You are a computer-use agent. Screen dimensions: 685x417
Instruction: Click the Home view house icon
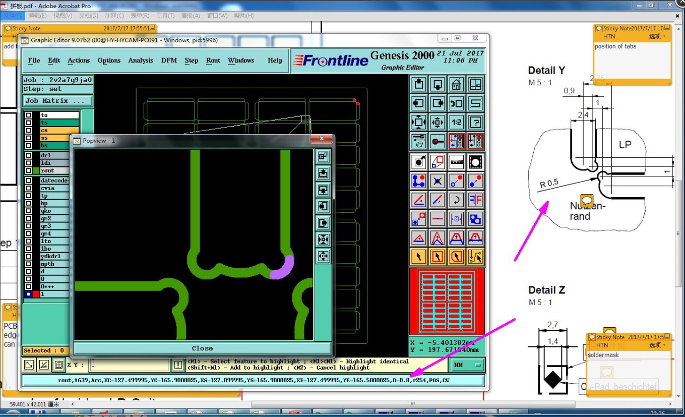point(456,84)
